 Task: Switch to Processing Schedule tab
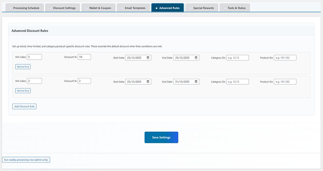coord(25,8)
